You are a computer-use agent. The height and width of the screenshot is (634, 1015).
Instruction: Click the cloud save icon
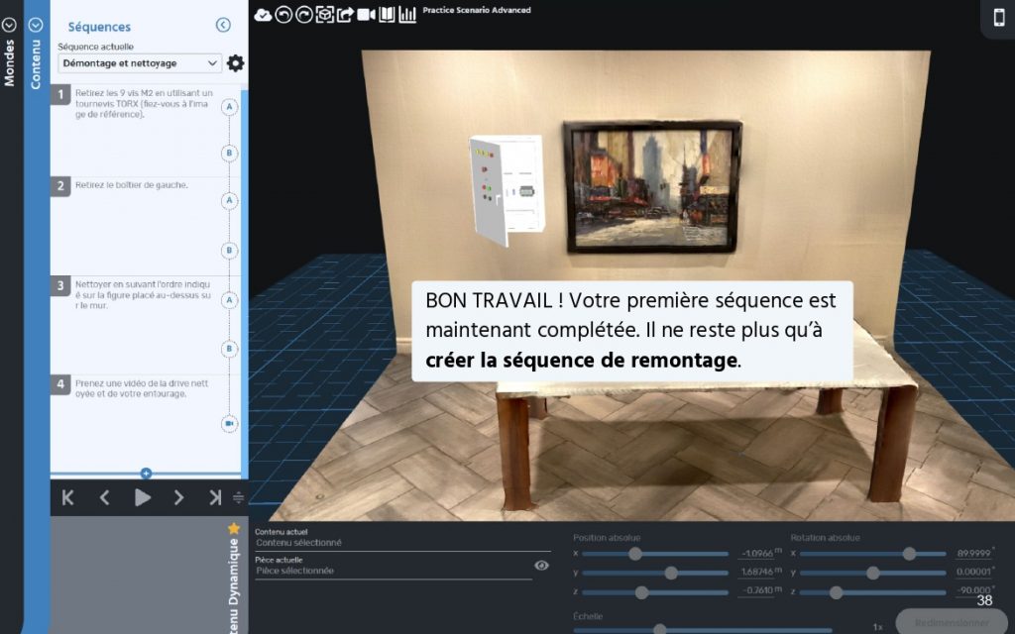pyautogui.click(x=263, y=15)
